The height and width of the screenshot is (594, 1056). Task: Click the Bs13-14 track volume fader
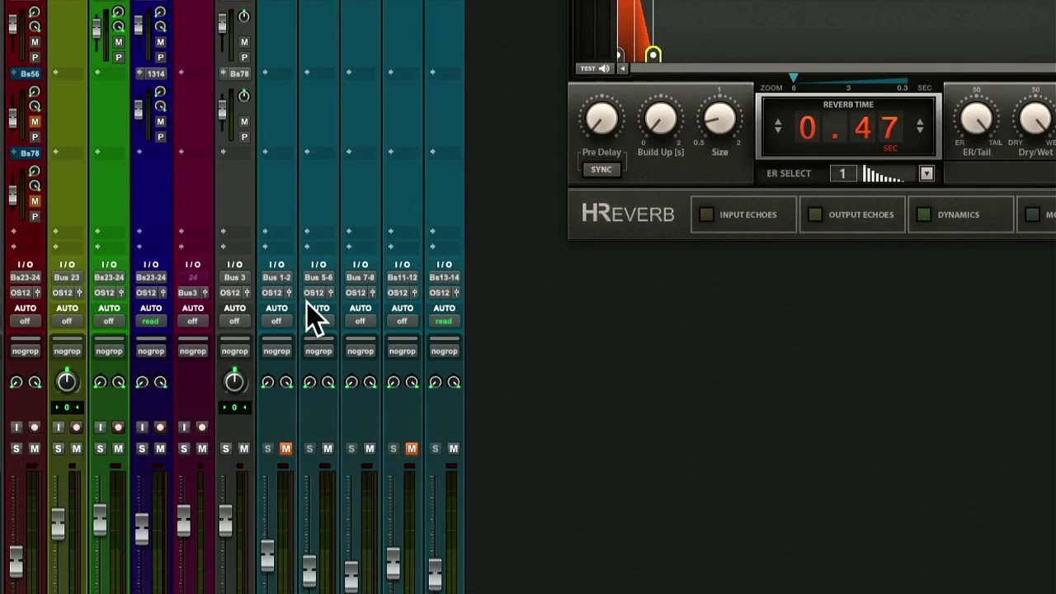tap(435, 574)
